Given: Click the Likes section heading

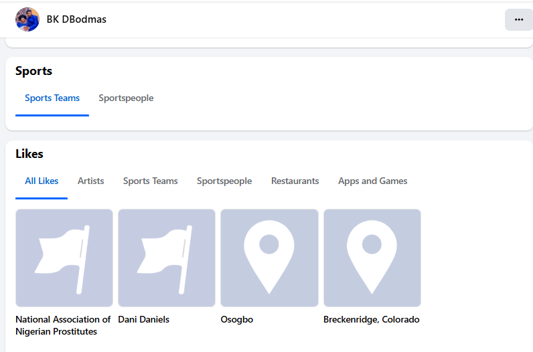Looking at the screenshot, I should pos(29,154).
